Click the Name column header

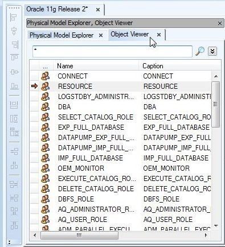tap(96, 66)
